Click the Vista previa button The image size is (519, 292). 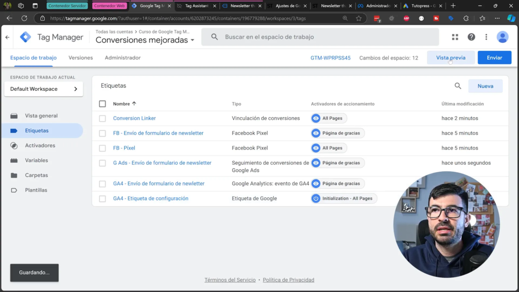tap(451, 58)
